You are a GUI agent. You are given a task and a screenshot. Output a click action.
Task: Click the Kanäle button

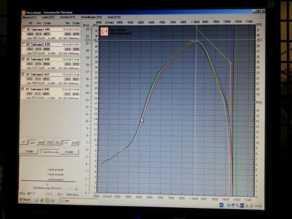point(69,152)
